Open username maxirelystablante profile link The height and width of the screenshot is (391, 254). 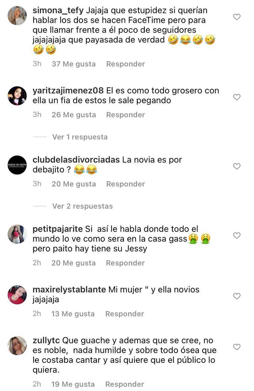click(69, 290)
